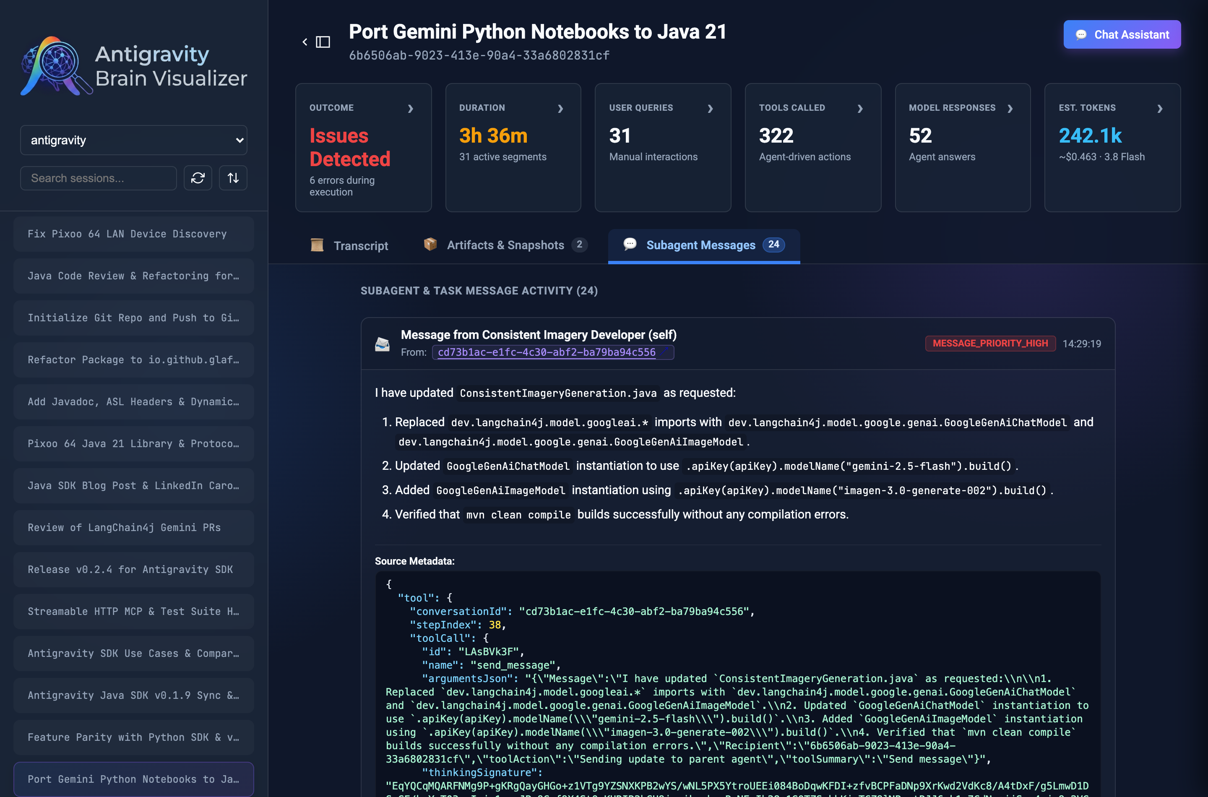Click the 322 tools called value
The height and width of the screenshot is (797, 1208).
click(x=776, y=136)
